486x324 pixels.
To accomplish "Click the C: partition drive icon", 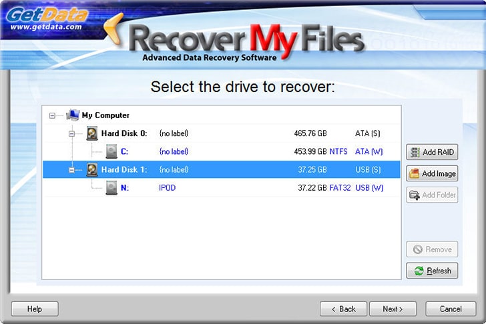I will [x=111, y=151].
